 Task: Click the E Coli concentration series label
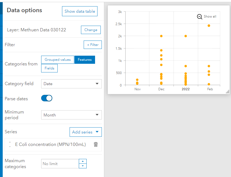click(x=50, y=145)
